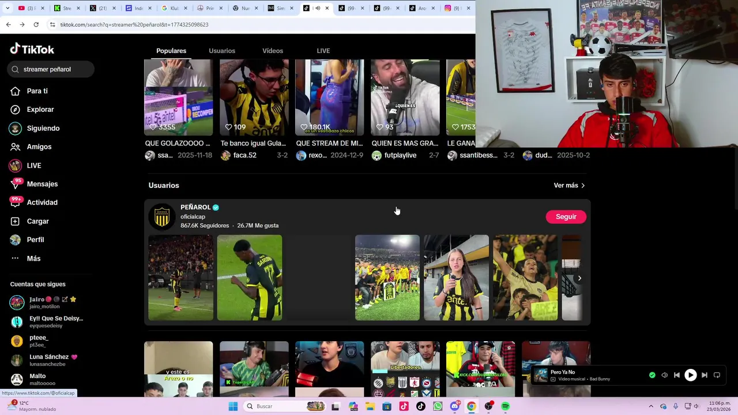Switch to Vídeos search tab
Screen dimensions: 738x415
click(x=273, y=51)
